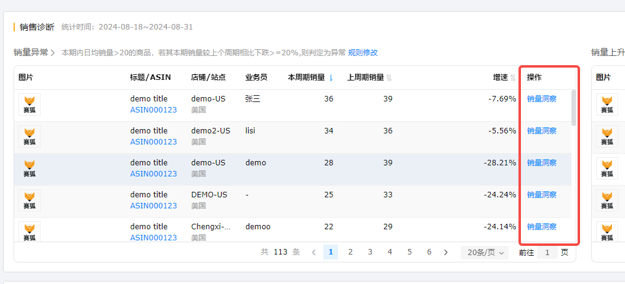The image size is (625, 284).
Task: Click the 销量异常 chevron arrow
Action: (53, 53)
